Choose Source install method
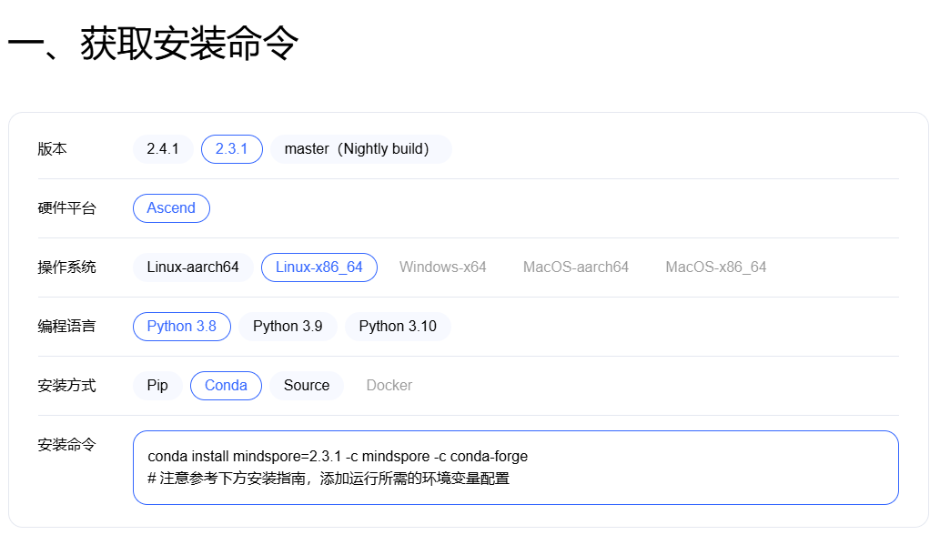The width and height of the screenshot is (940, 545). tap(307, 386)
